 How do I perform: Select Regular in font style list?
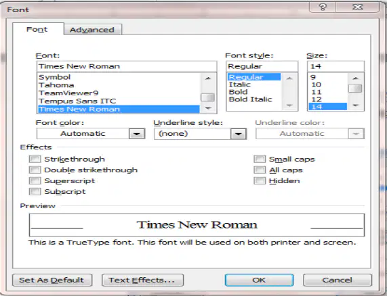coord(254,77)
